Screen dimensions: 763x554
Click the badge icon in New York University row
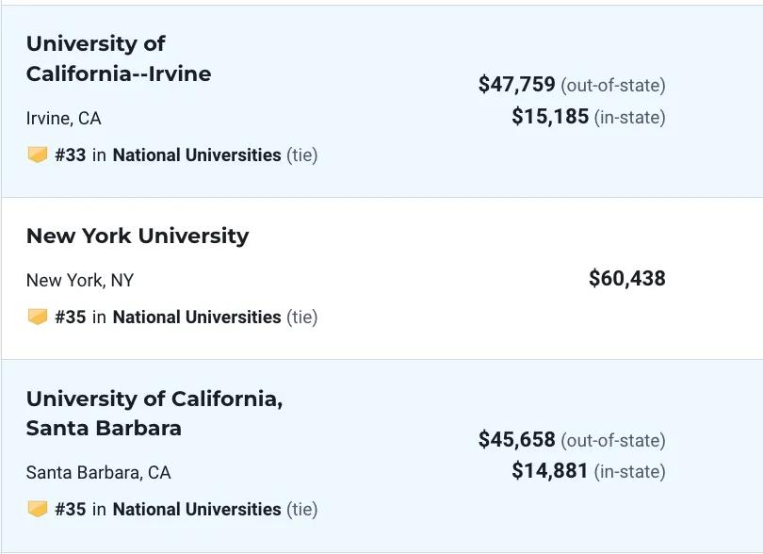(x=37, y=317)
